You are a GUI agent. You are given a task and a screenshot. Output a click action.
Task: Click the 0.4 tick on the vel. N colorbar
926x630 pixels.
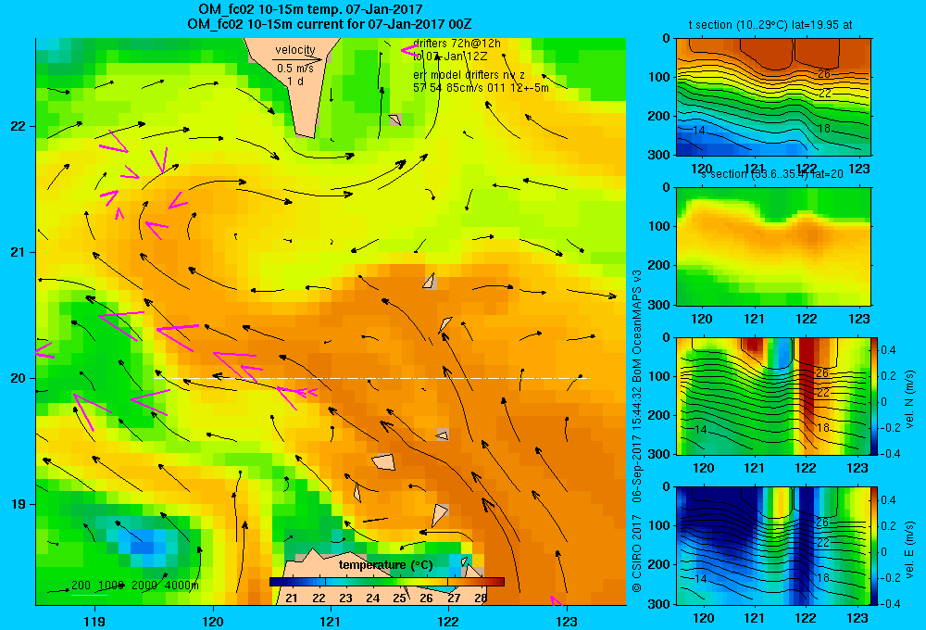click(888, 350)
